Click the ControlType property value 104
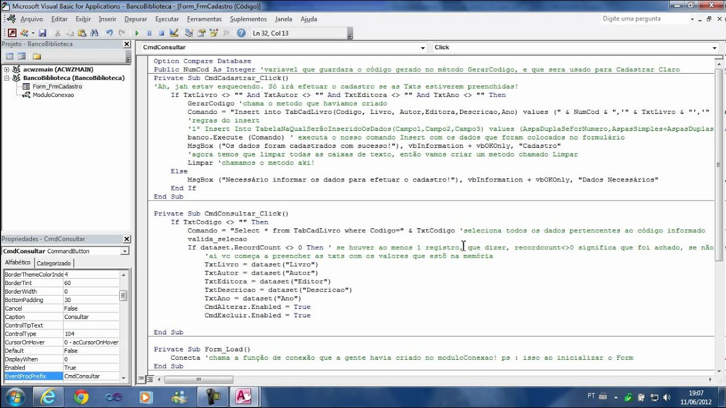Screen dimensions: 726x408 [x=91, y=334]
